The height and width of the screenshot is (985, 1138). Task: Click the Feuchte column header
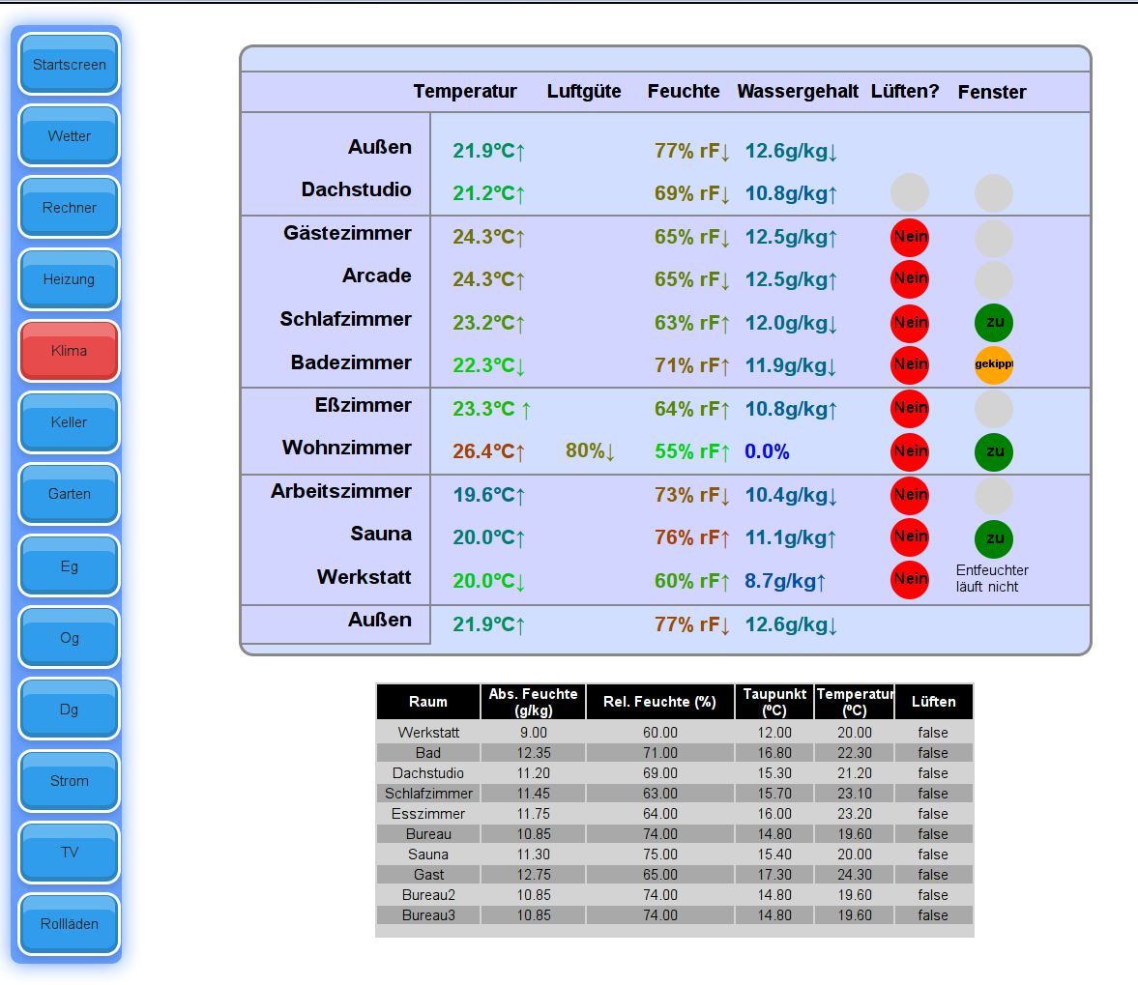(x=684, y=92)
